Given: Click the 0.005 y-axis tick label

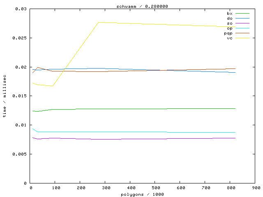Looking at the screenshot, I should click(19, 154).
